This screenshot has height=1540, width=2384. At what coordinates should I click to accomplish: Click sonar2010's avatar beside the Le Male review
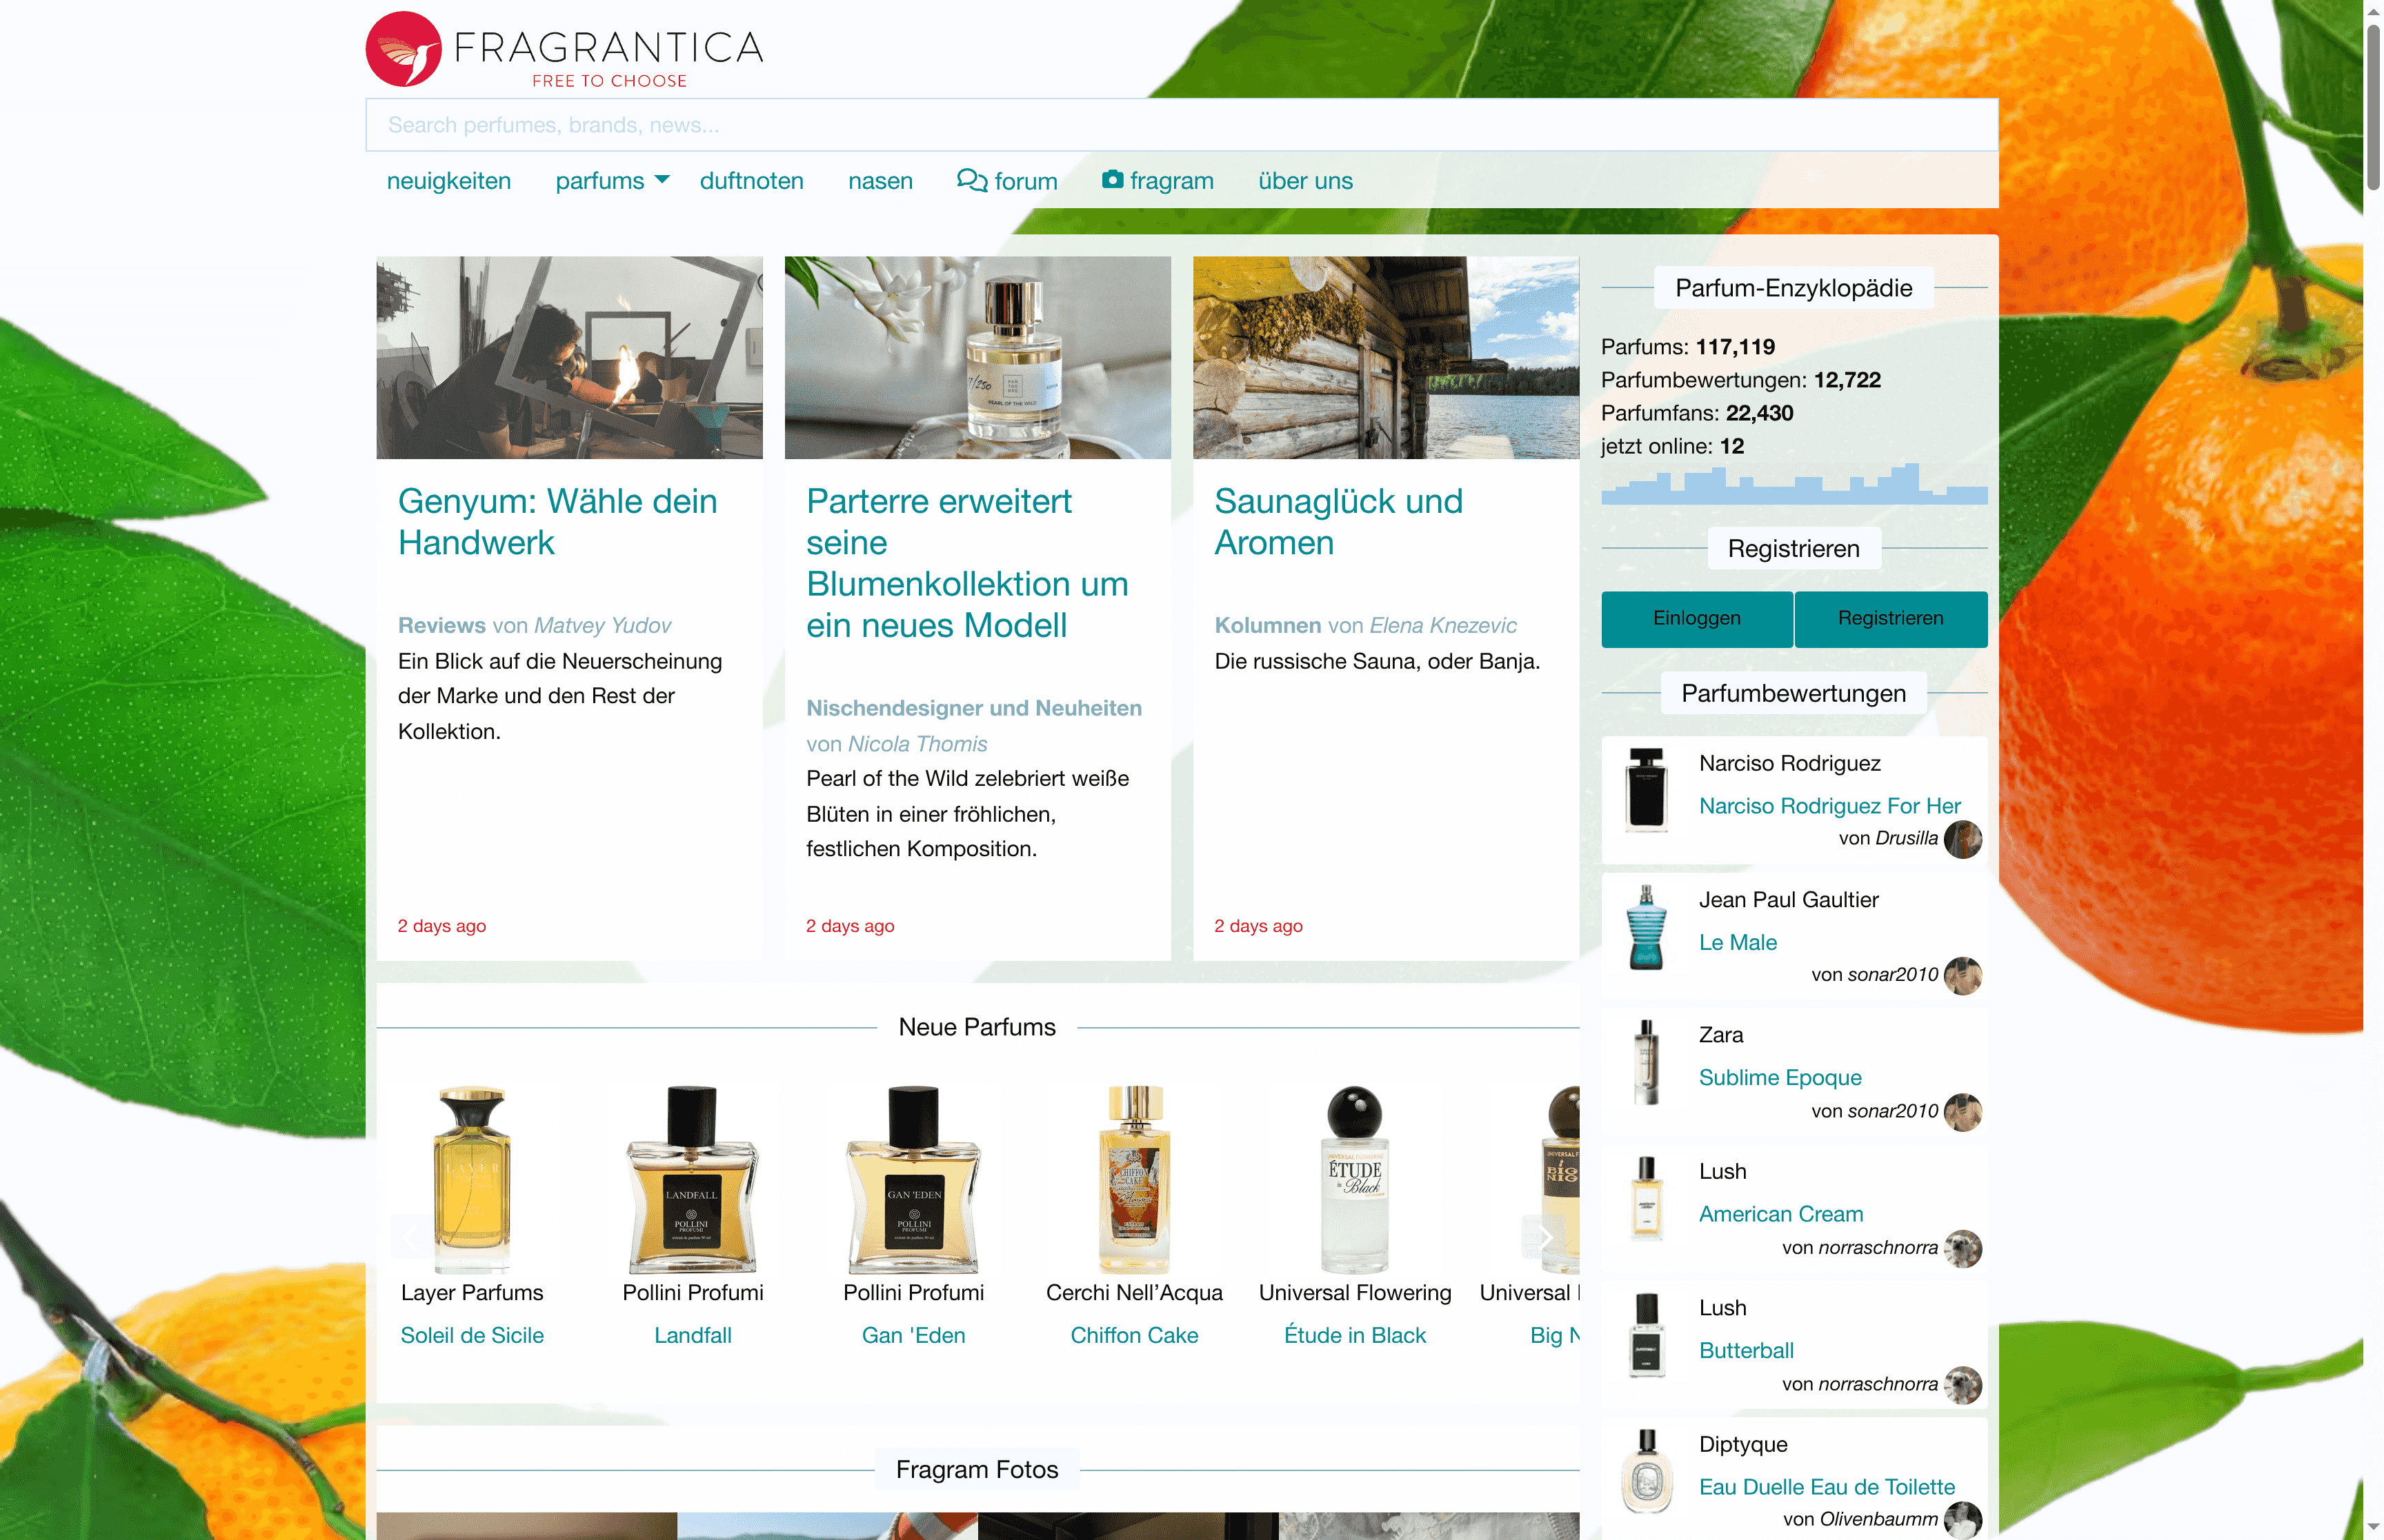click(x=1963, y=975)
